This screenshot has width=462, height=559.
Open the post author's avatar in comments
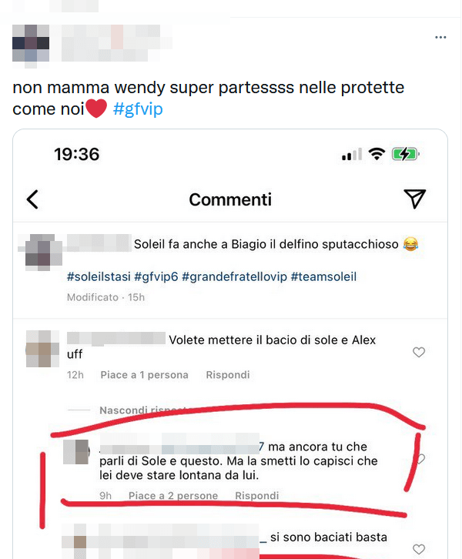point(40,253)
